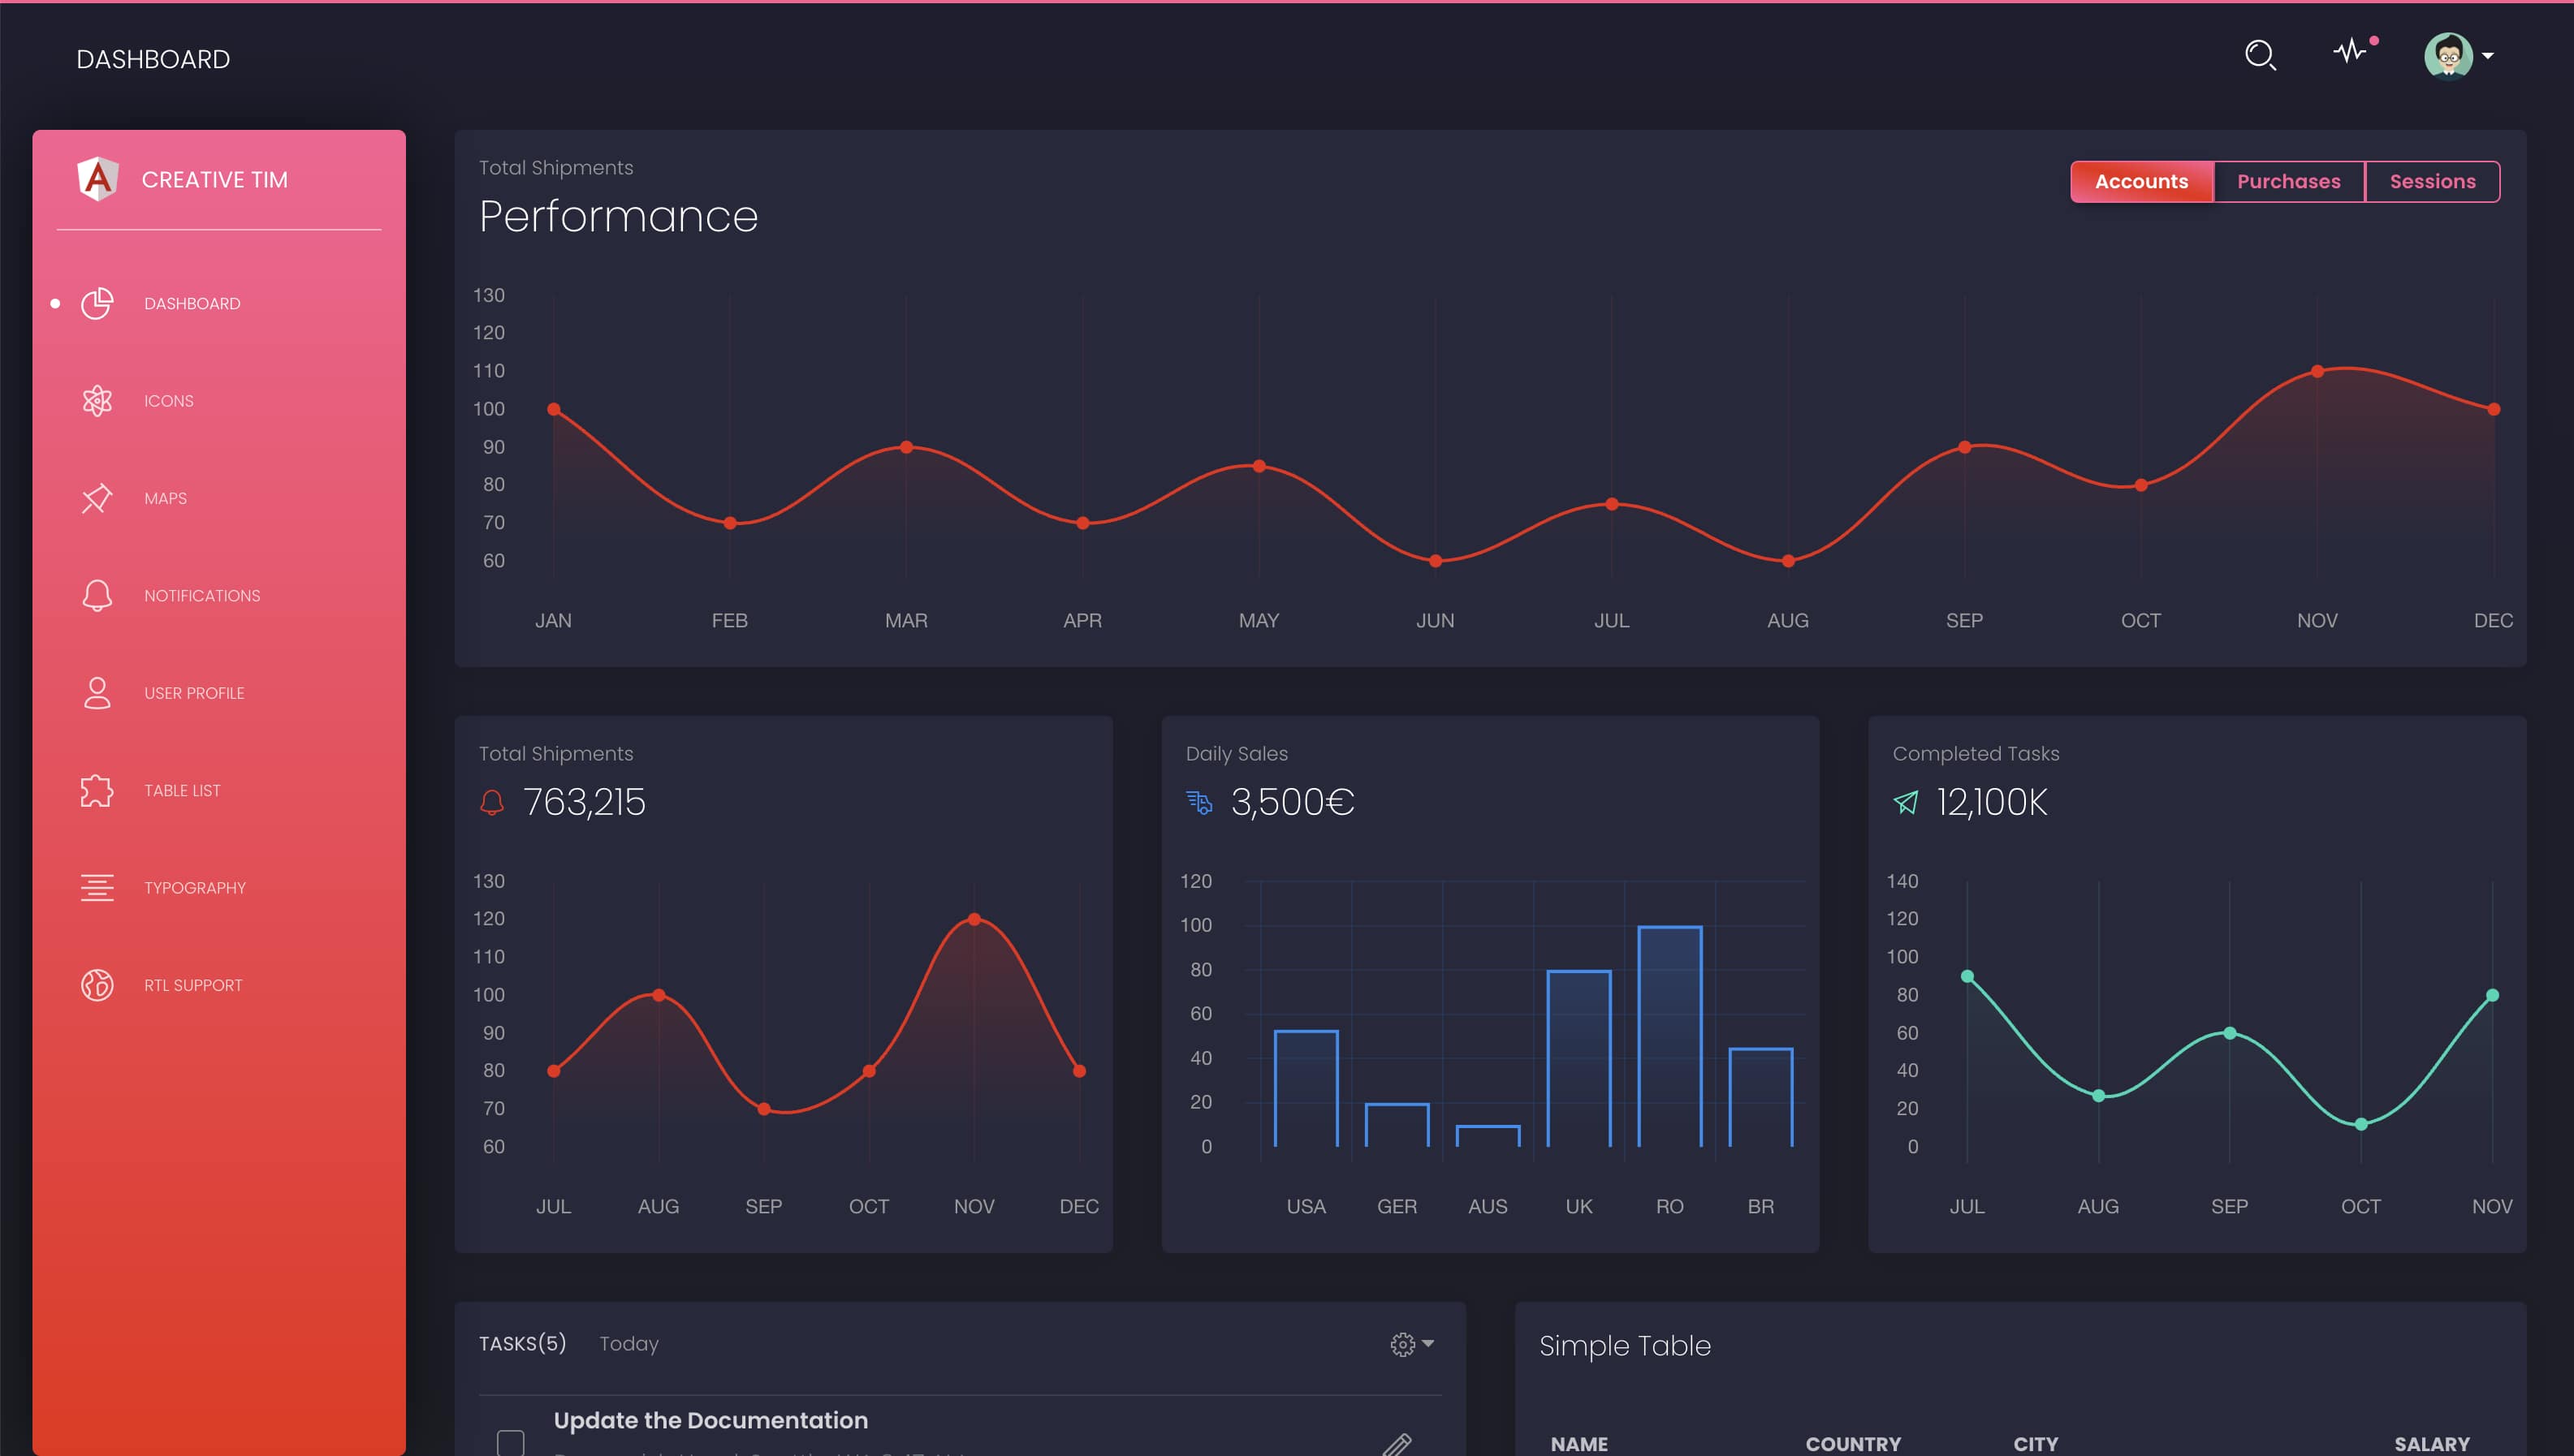Select the User Profile person icon
This screenshot has width=2574, height=1456.
pos(97,692)
